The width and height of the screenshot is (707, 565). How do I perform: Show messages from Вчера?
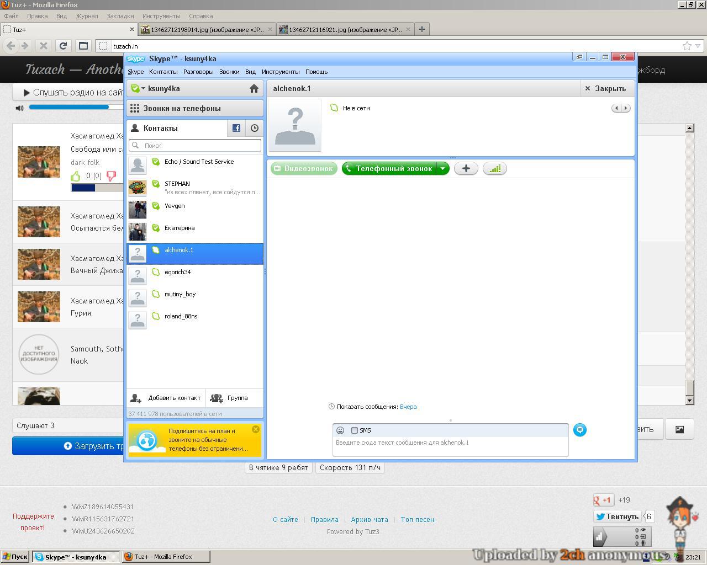408,407
